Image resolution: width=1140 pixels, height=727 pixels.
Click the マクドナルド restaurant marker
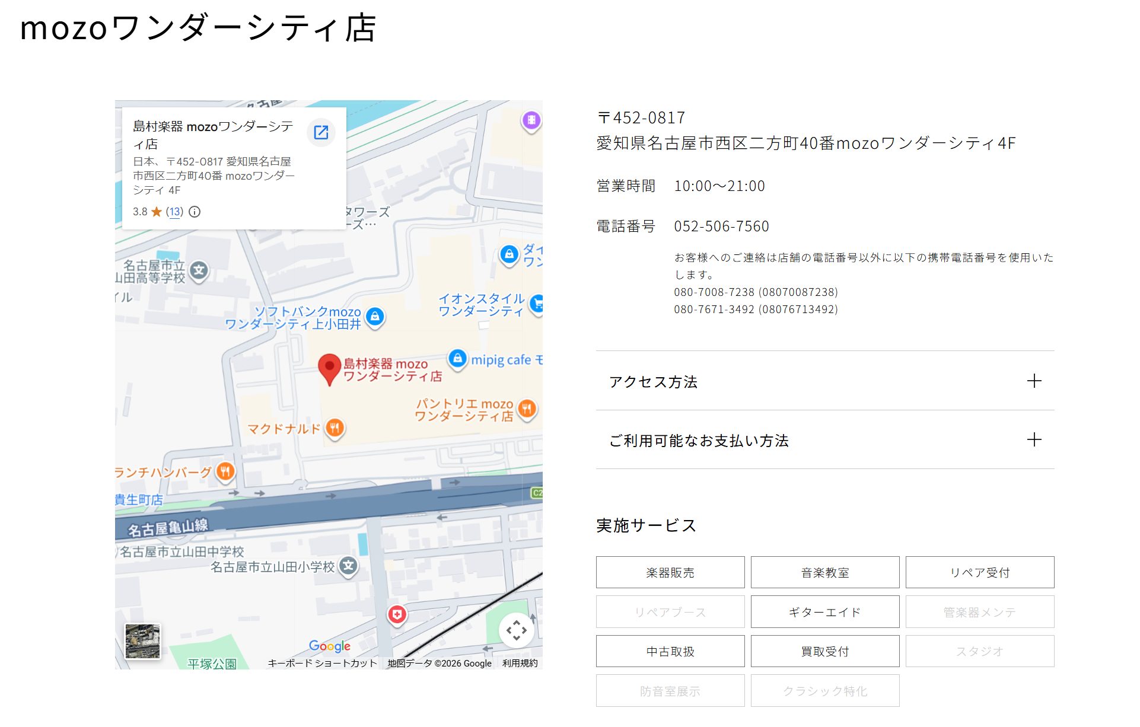(x=335, y=428)
